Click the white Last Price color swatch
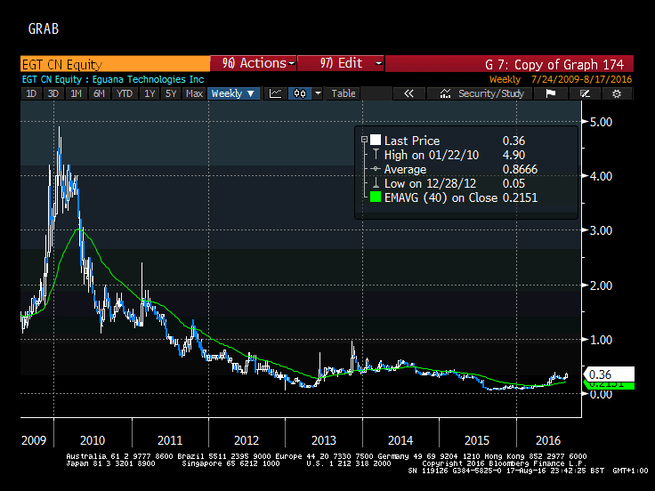The image size is (655, 491). tap(376, 140)
